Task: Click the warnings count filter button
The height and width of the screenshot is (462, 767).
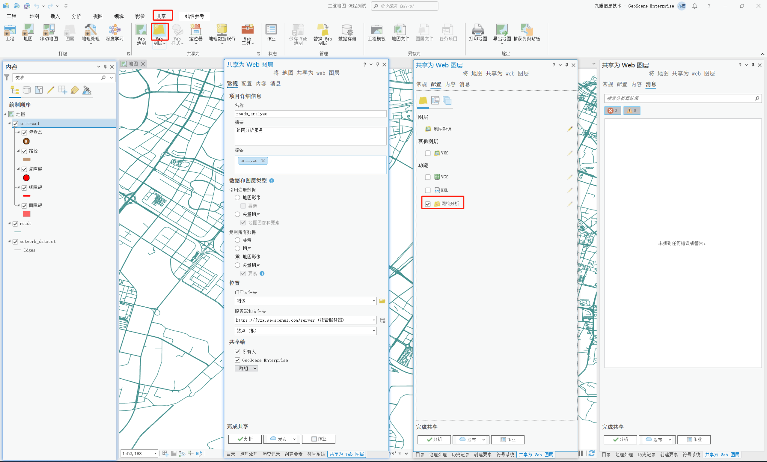Action: (x=632, y=111)
